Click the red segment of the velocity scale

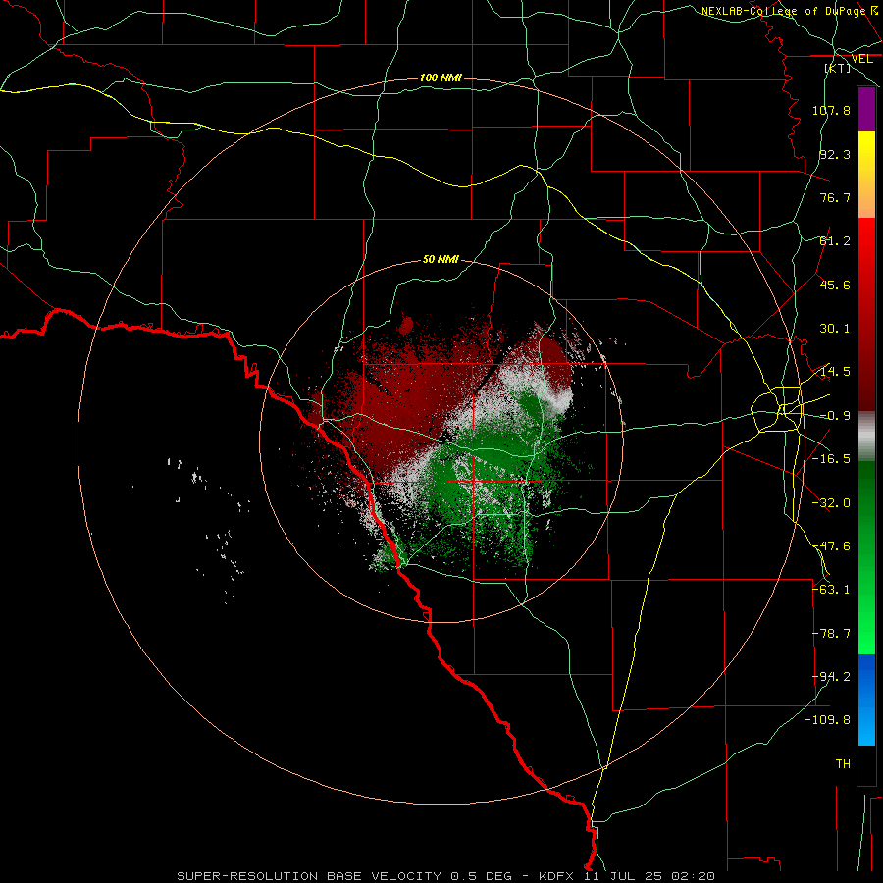pos(866,314)
